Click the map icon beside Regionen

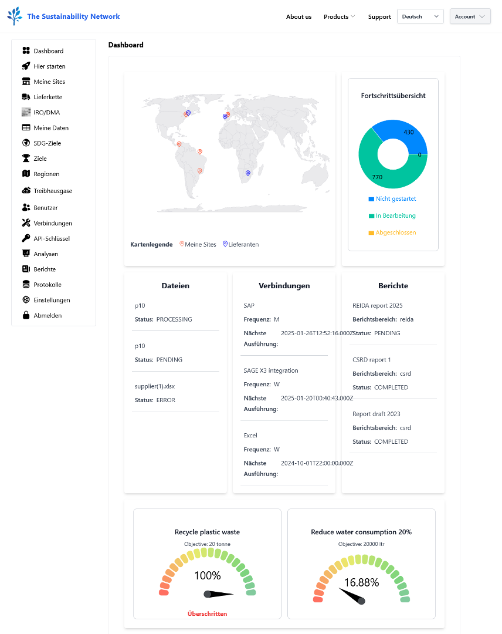(26, 173)
